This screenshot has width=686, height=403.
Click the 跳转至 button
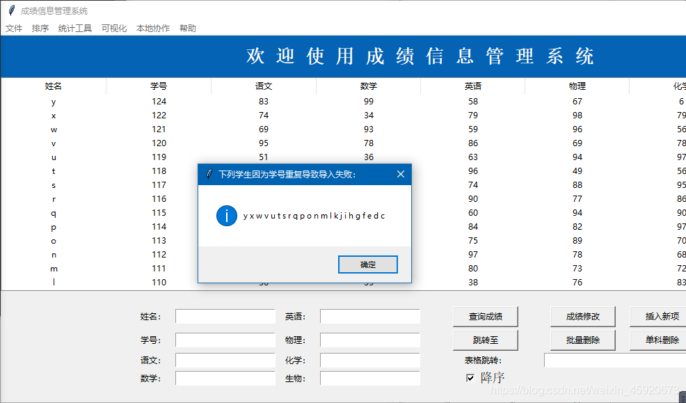486,340
